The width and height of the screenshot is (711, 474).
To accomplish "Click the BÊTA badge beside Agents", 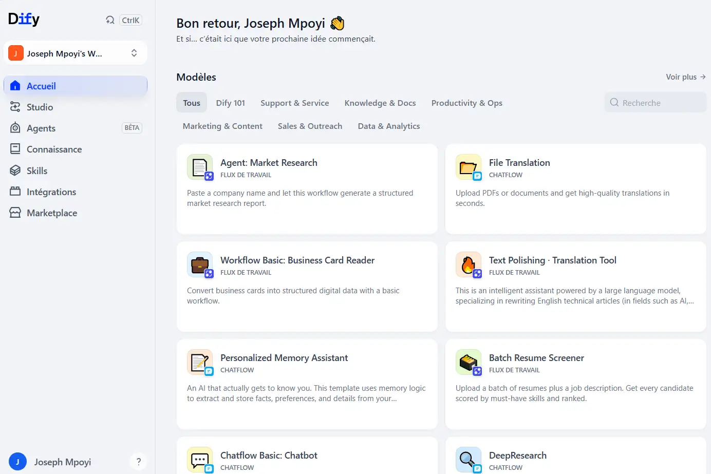I will click(x=132, y=128).
